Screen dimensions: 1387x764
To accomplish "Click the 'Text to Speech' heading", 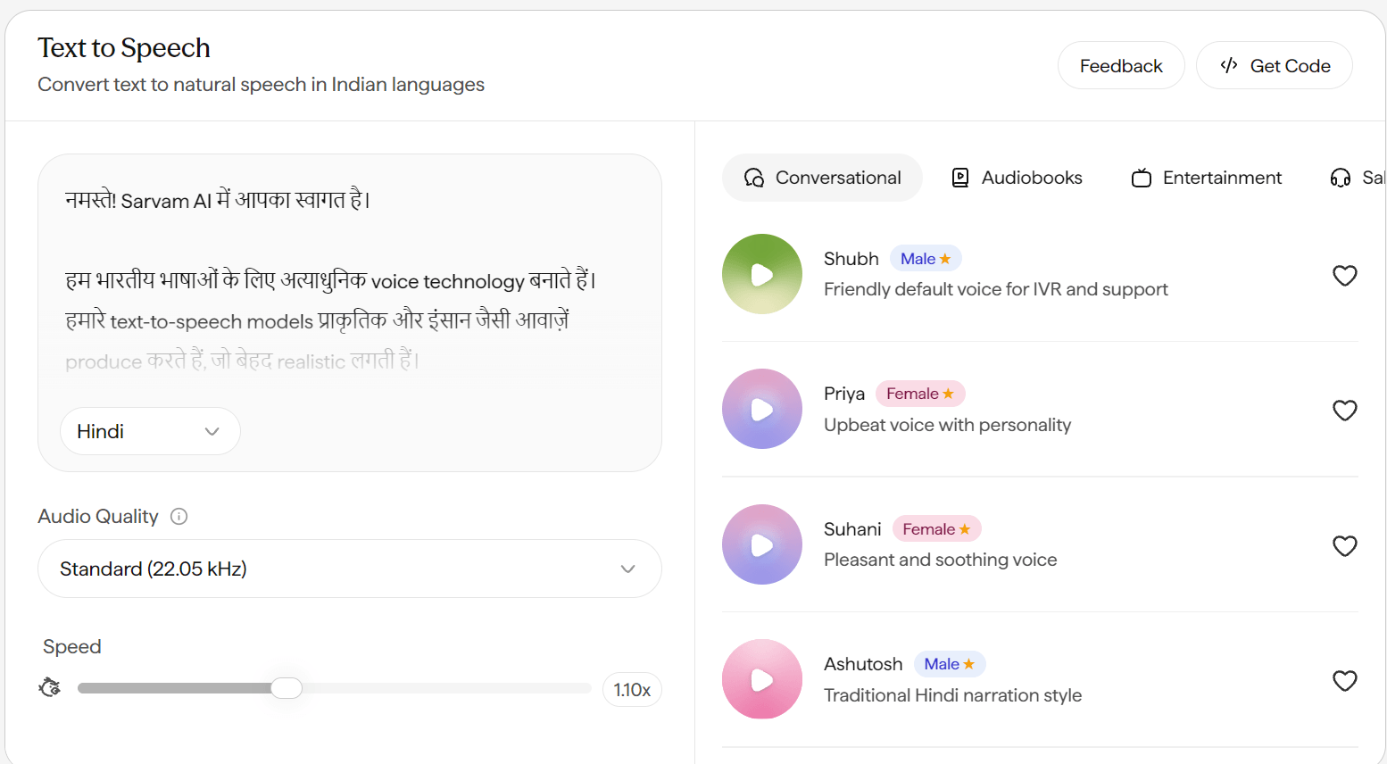I will 124,47.
